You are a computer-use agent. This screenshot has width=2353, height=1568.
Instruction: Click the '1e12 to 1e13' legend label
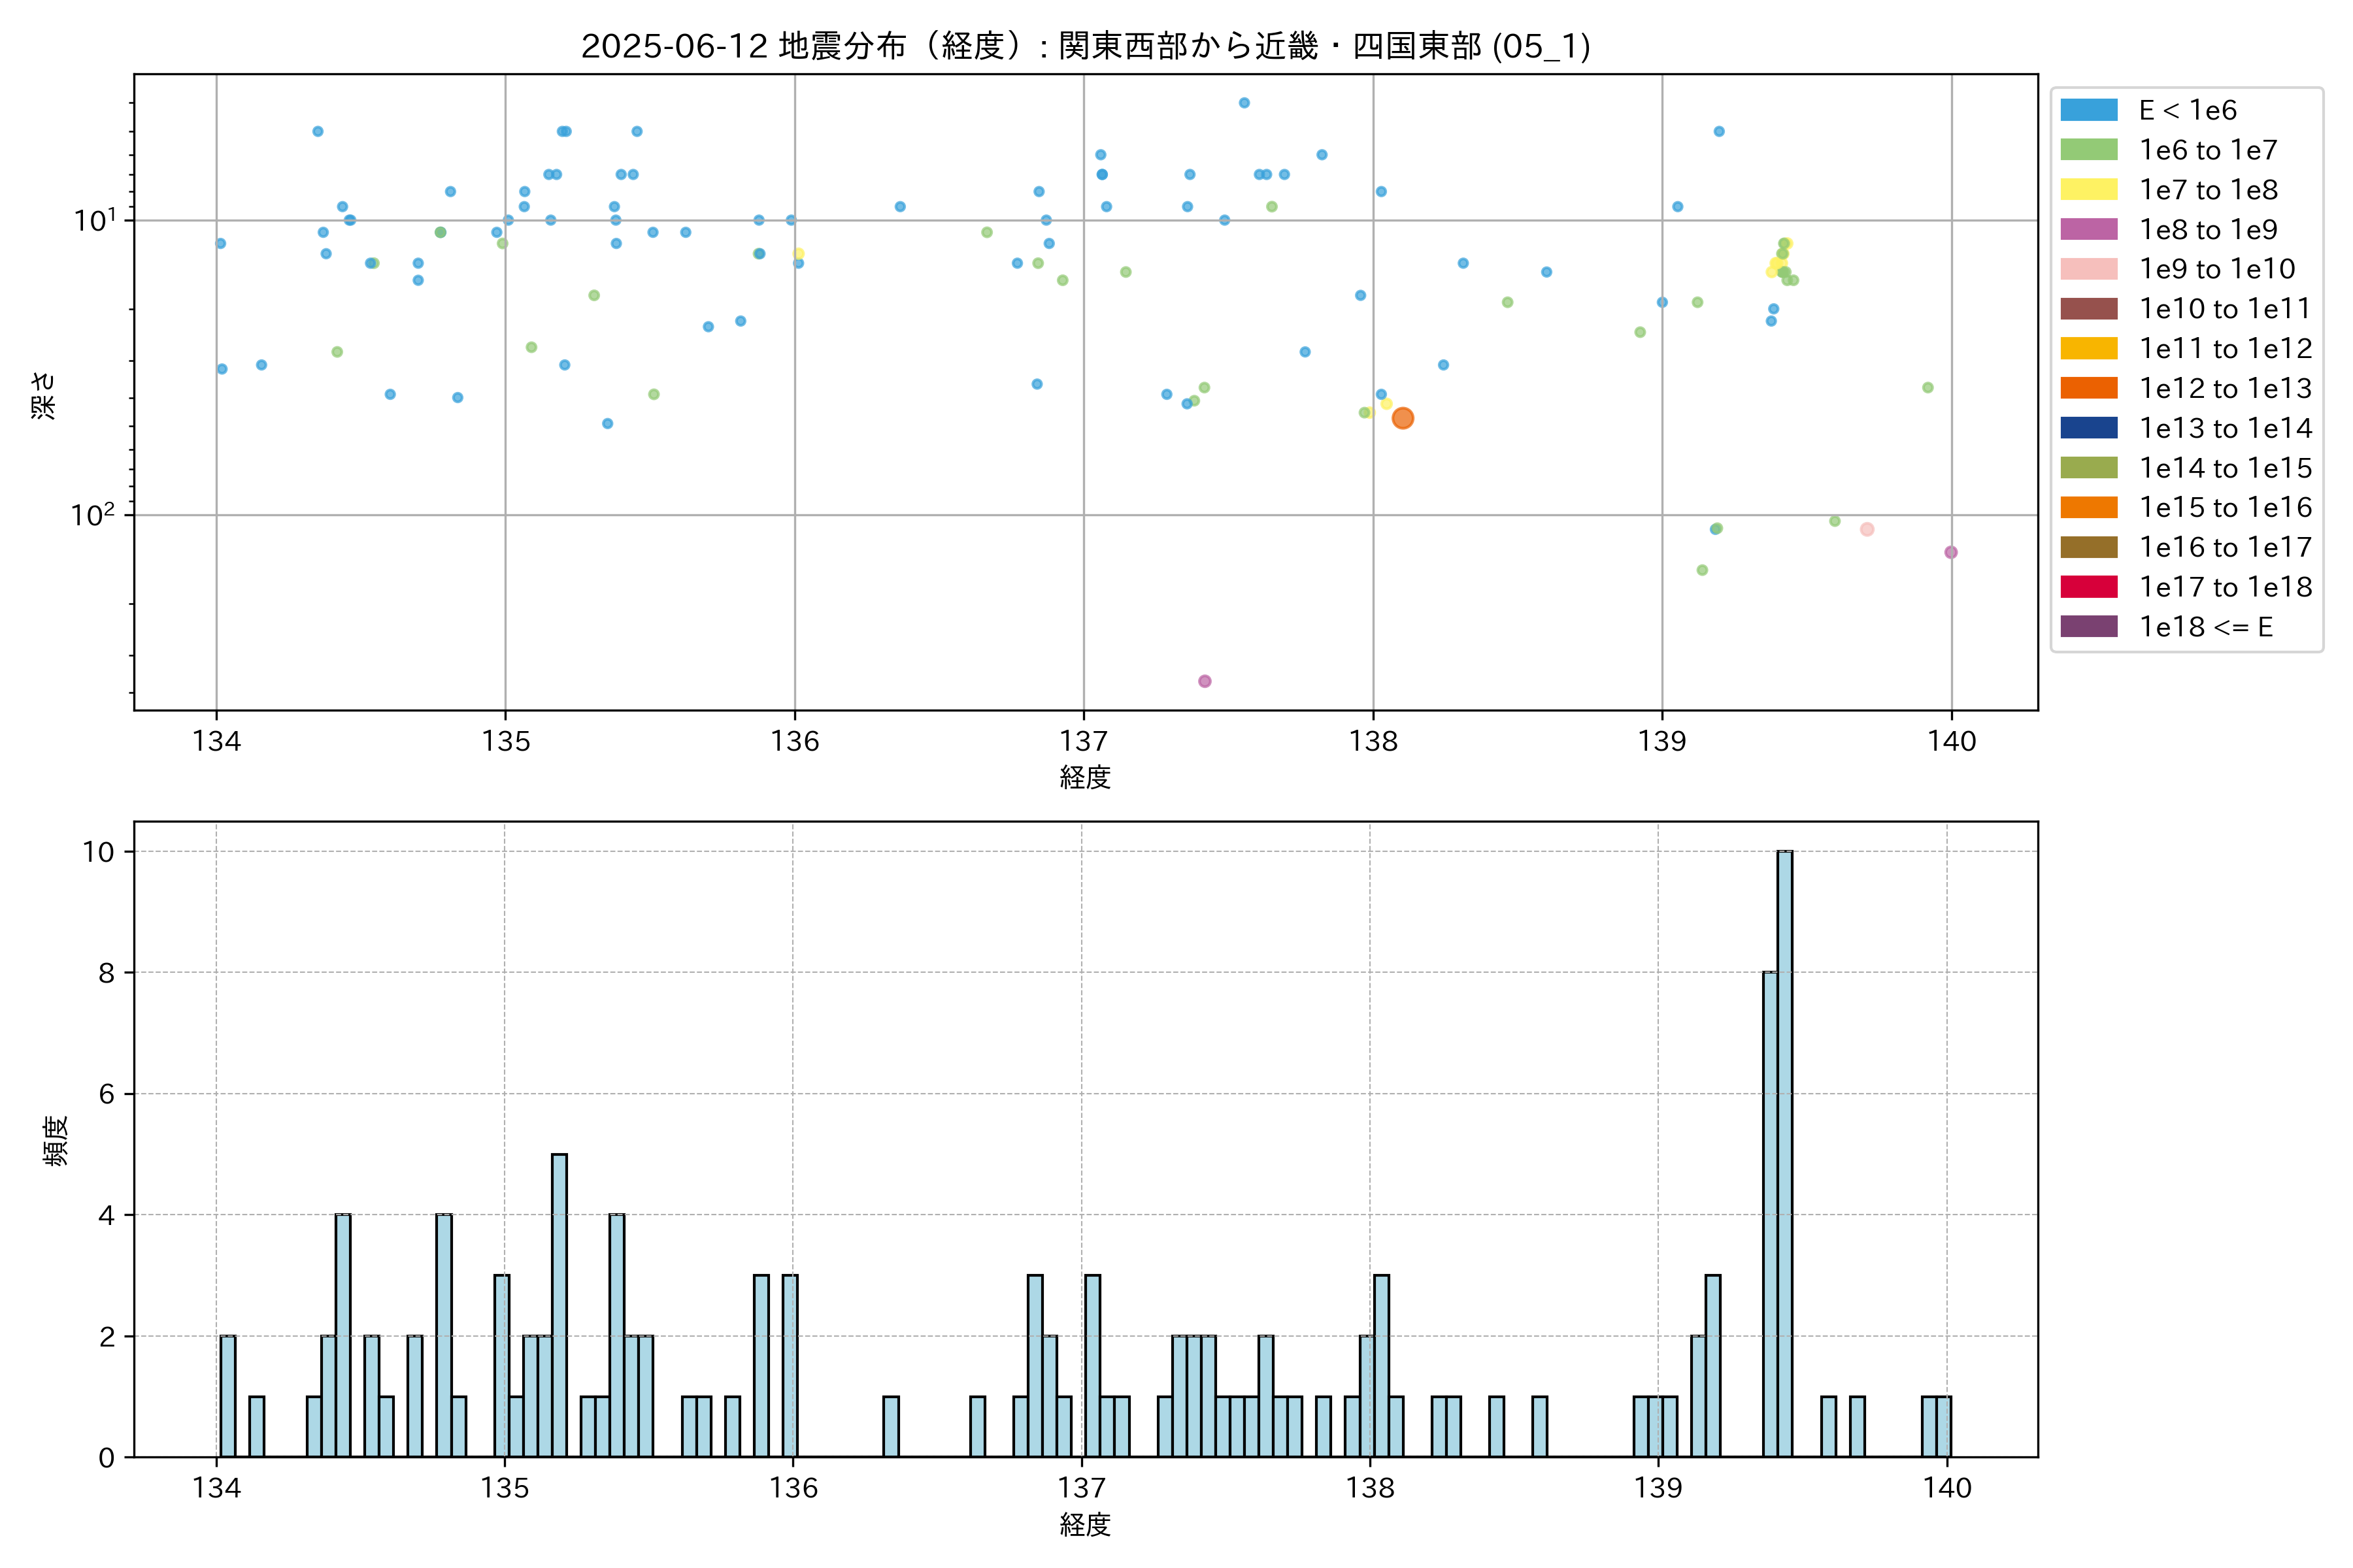(x=2225, y=388)
